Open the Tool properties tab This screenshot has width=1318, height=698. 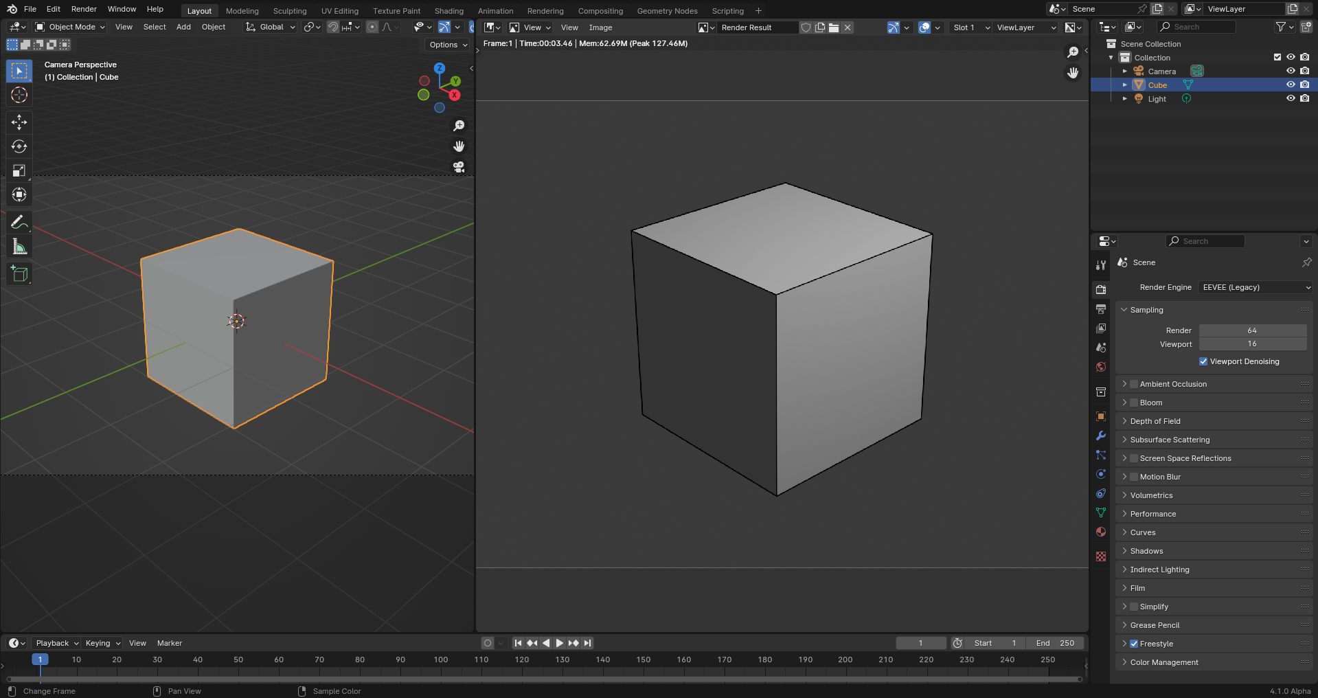click(1101, 264)
